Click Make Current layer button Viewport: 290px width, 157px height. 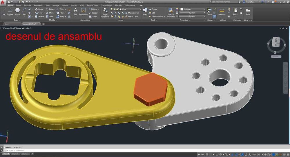pyautogui.click(x=132, y=13)
